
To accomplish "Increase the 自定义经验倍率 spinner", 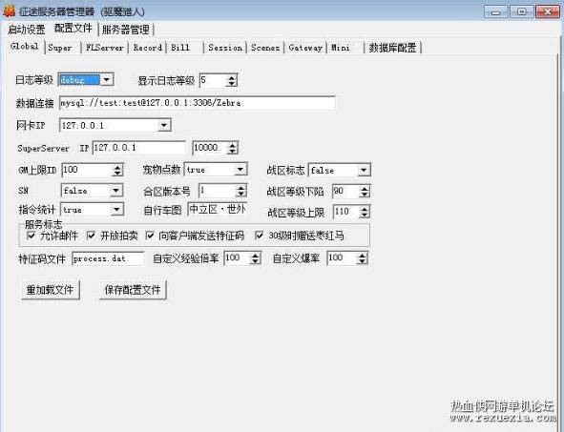I will (x=255, y=255).
